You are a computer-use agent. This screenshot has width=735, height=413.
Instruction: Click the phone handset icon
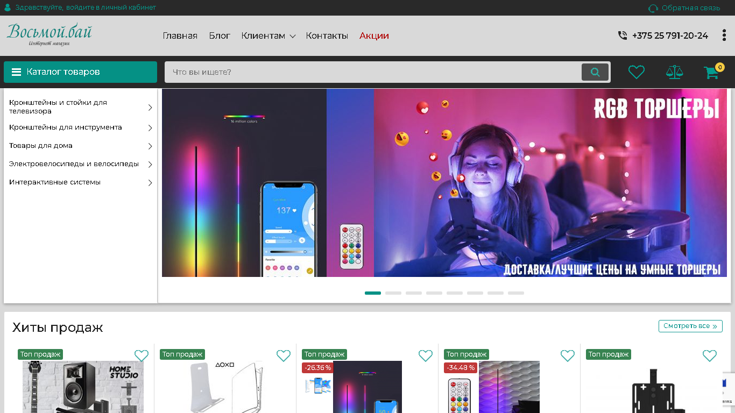tap(623, 35)
